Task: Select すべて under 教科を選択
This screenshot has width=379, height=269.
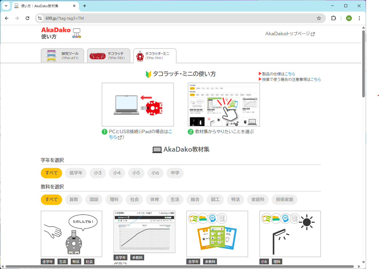Action: point(51,200)
